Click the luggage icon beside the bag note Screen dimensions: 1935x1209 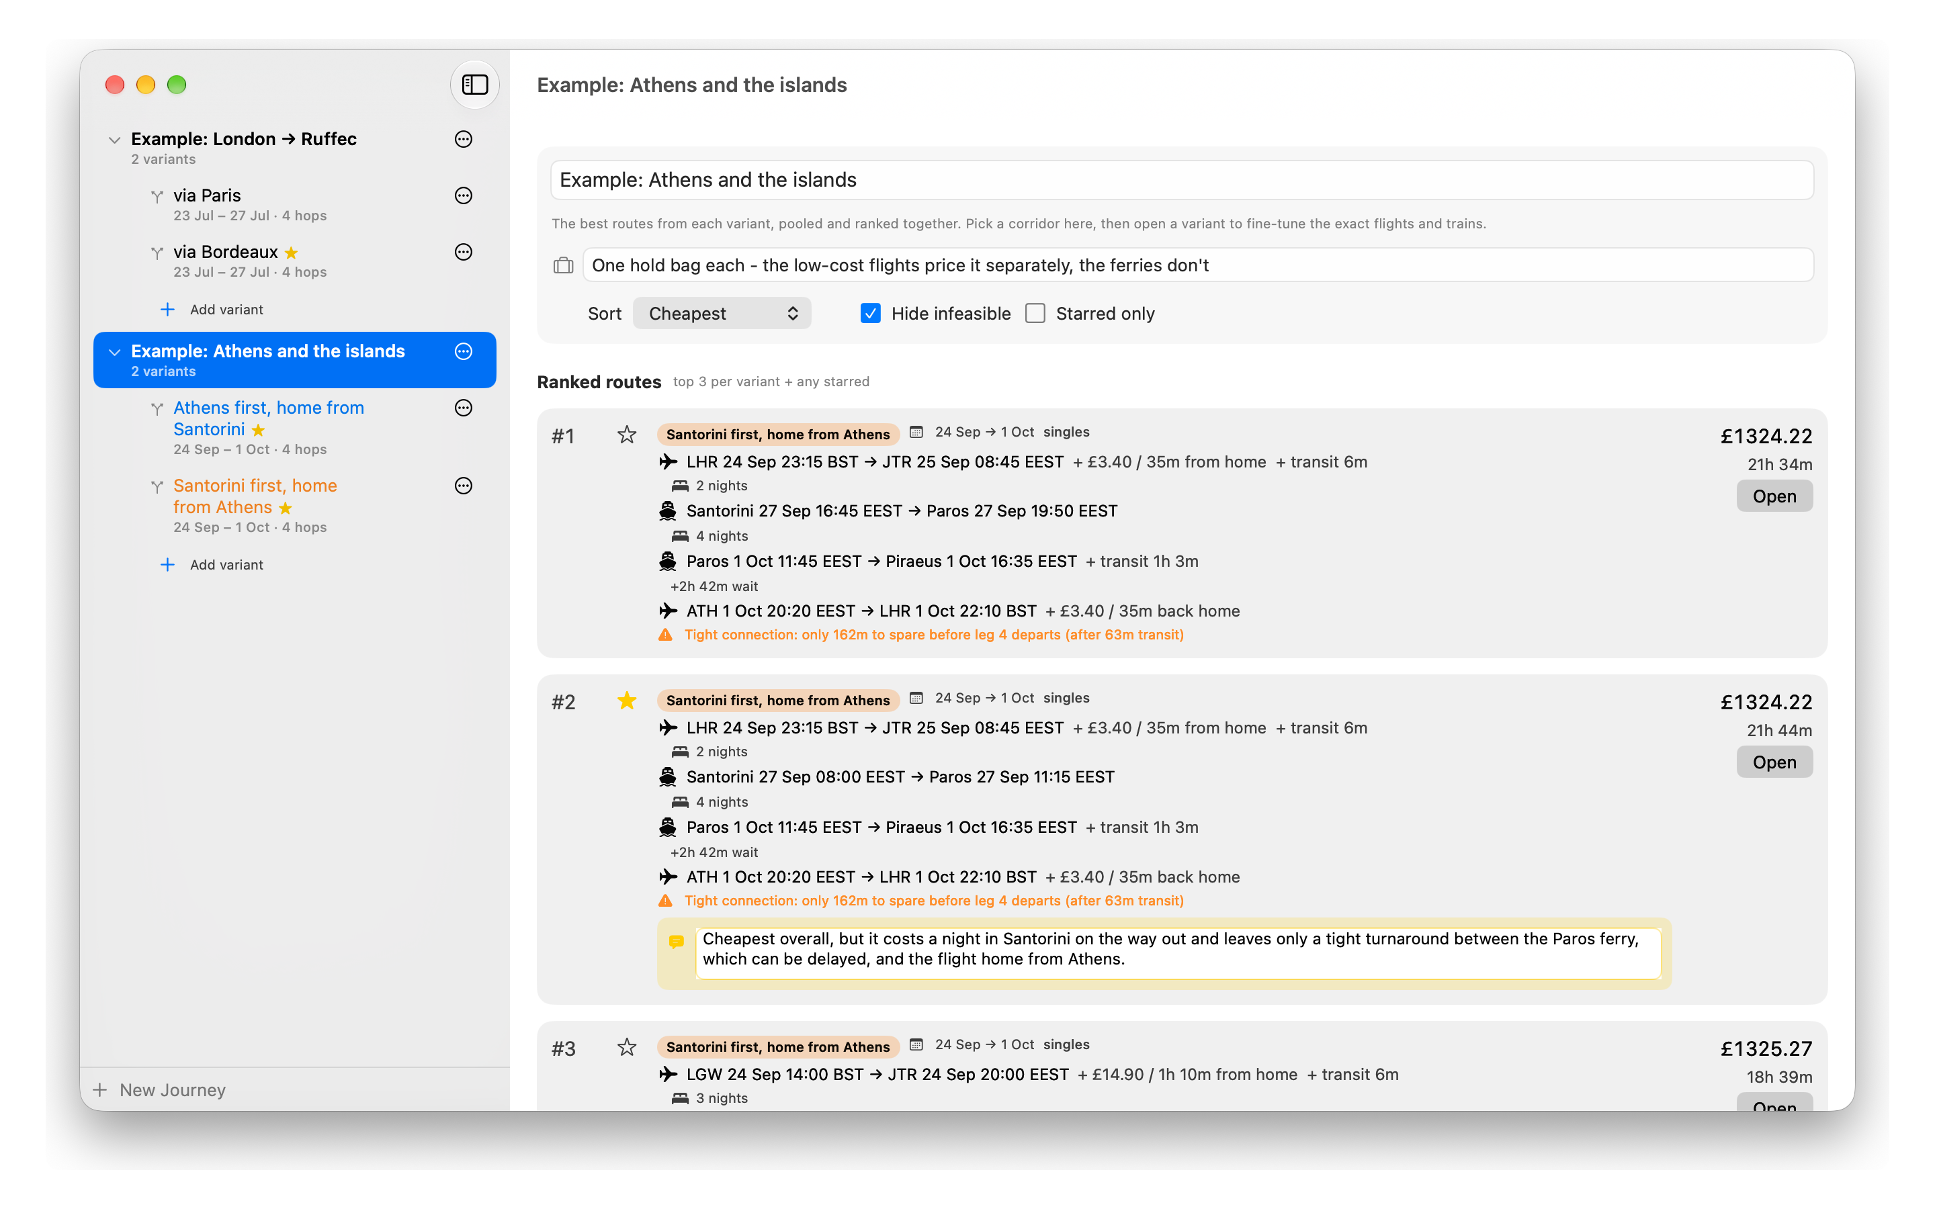(x=564, y=265)
